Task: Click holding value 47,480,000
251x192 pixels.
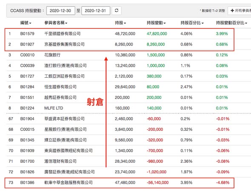Action: [125, 183]
